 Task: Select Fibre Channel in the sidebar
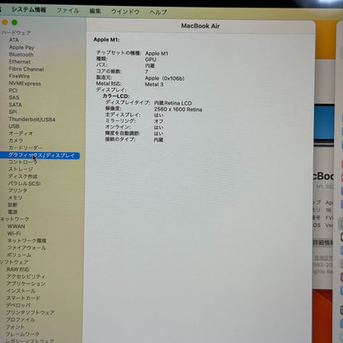coord(26,69)
